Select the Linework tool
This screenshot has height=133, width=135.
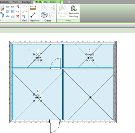click(24, 16)
